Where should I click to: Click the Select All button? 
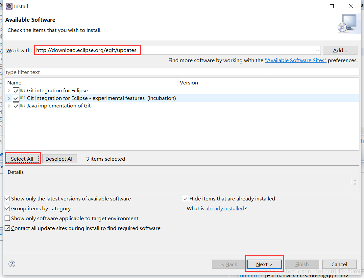pos(22,159)
